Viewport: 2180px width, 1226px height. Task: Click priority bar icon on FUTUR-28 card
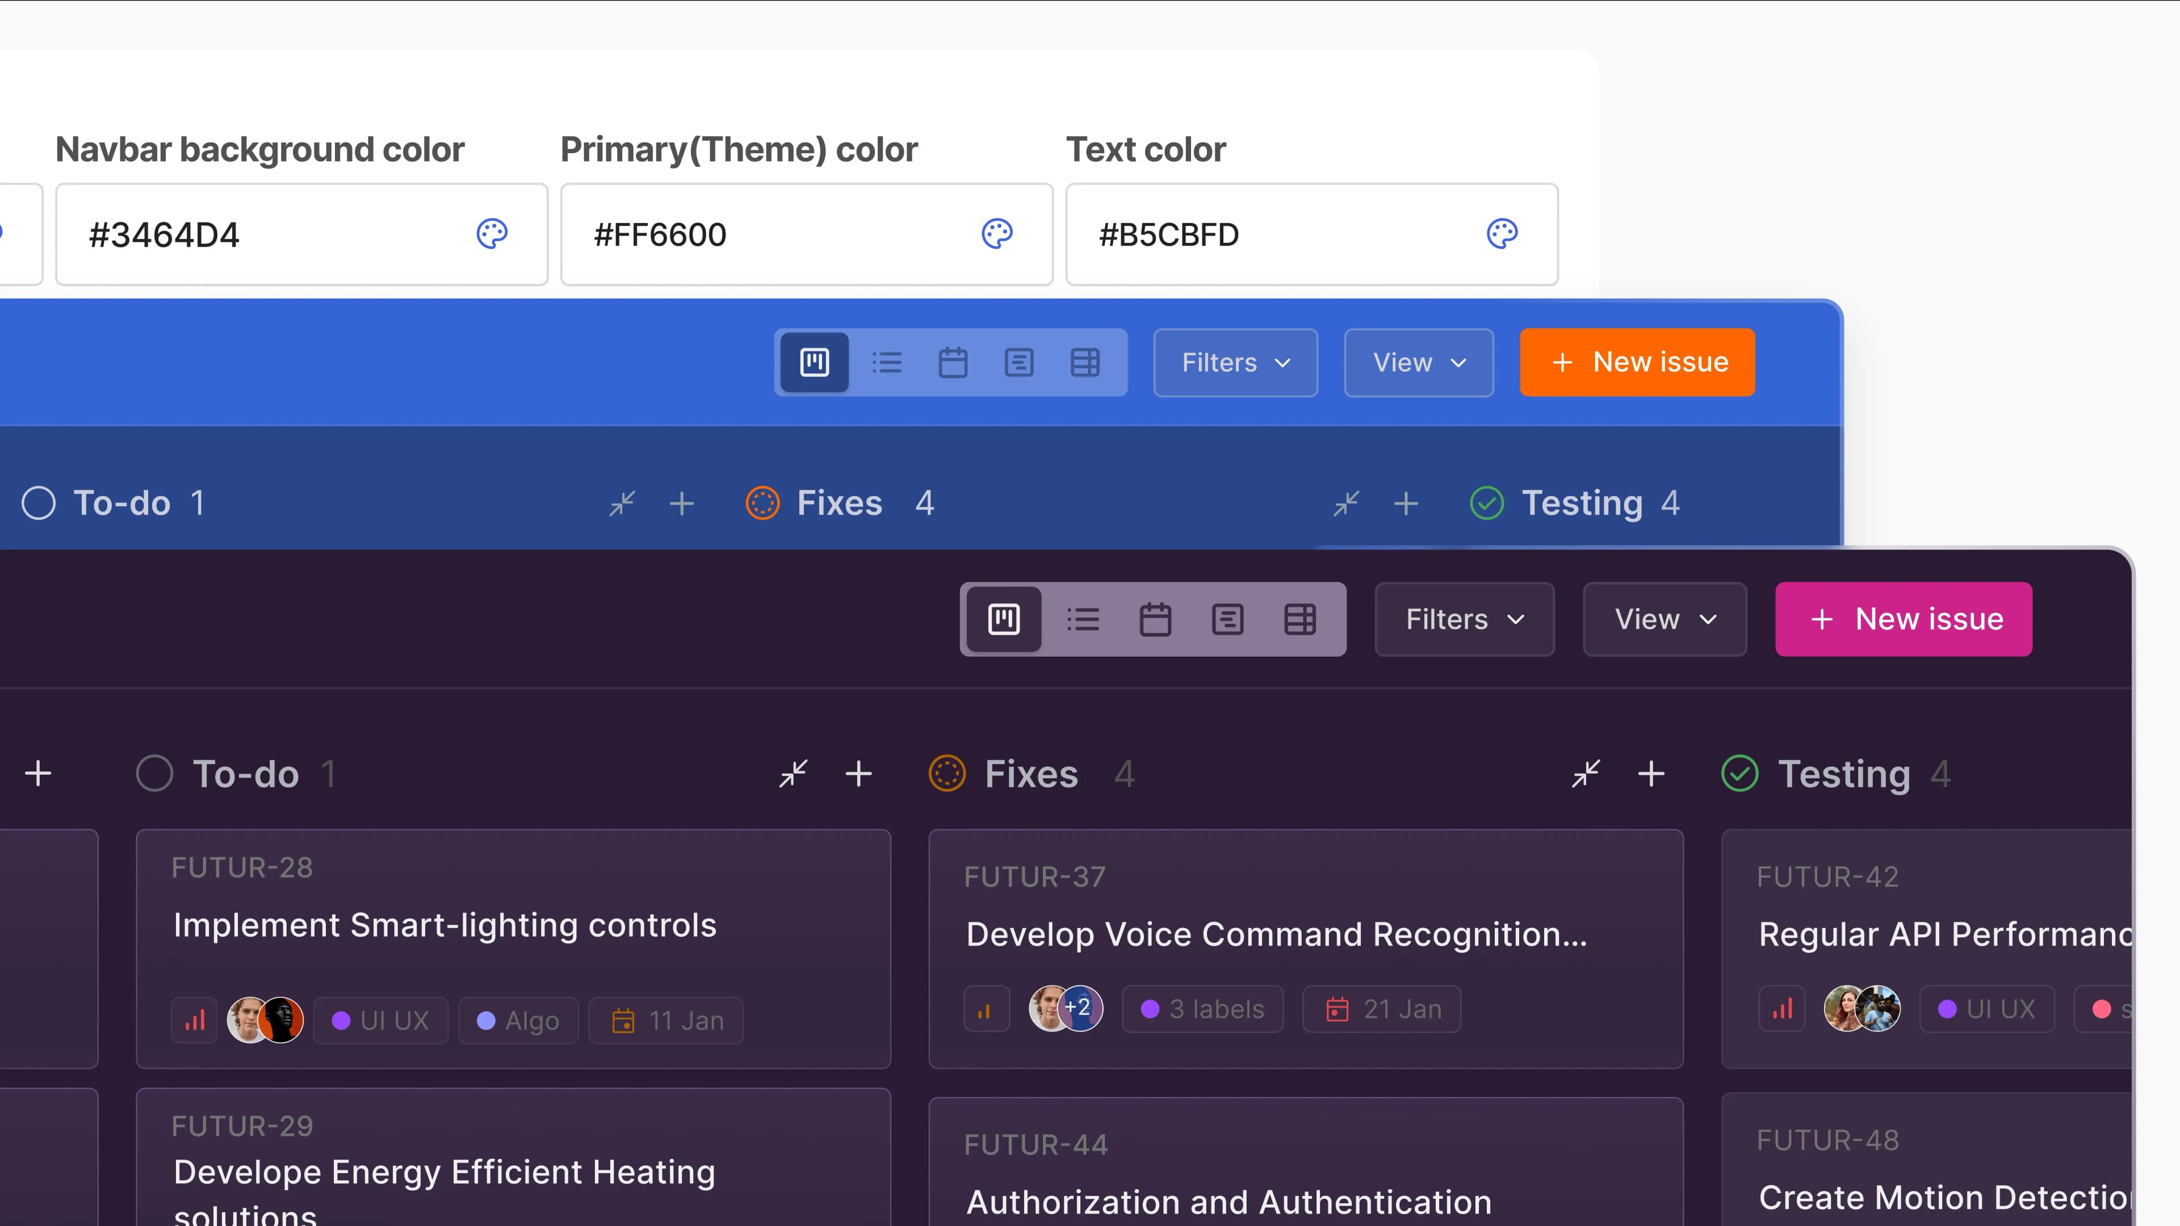coord(195,1021)
